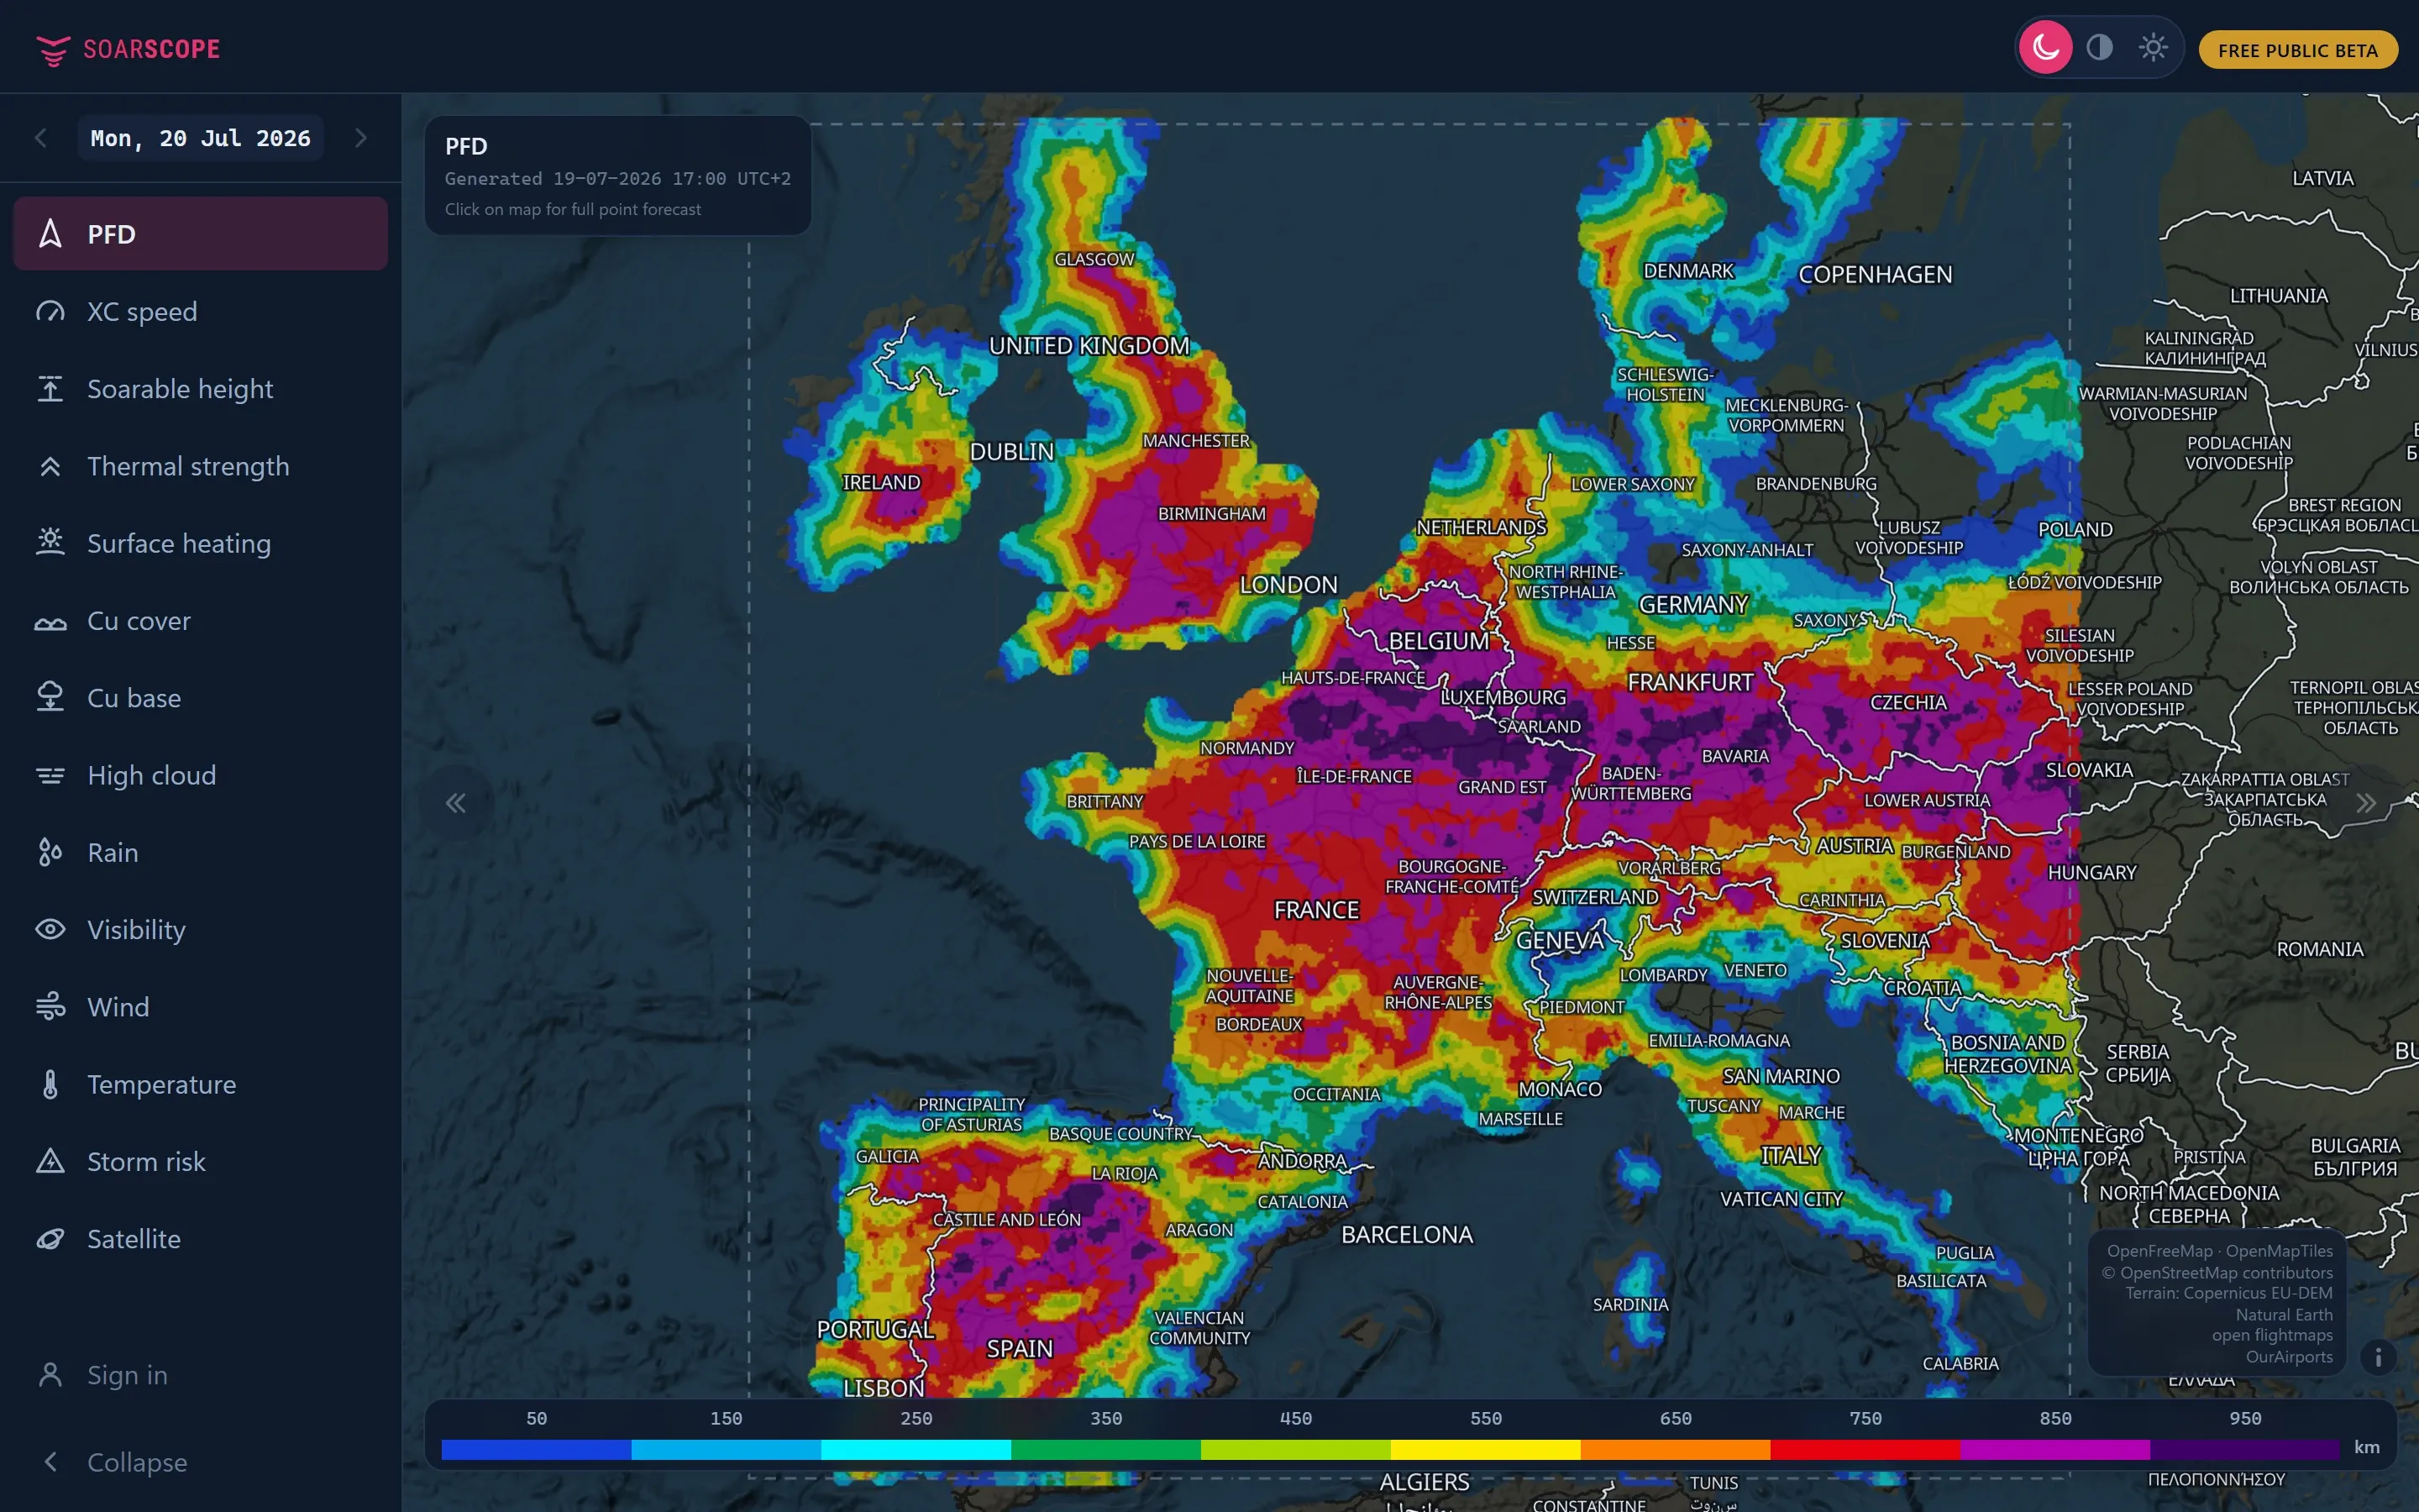Select the Satellite icon
This screenshot has width=2419, height=1512.
click(x=50, y=1239)
